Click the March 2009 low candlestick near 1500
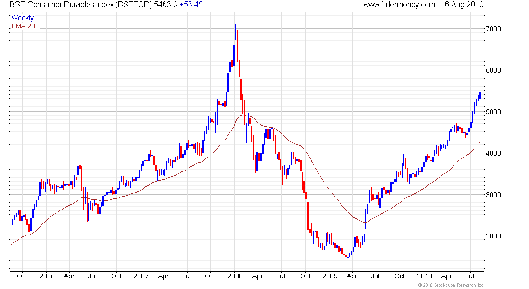 coord(348,257)
